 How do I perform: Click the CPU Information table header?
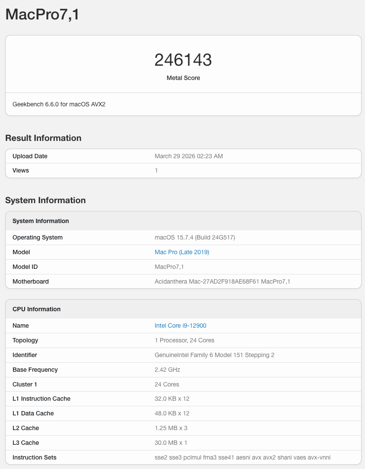point(36,309)
